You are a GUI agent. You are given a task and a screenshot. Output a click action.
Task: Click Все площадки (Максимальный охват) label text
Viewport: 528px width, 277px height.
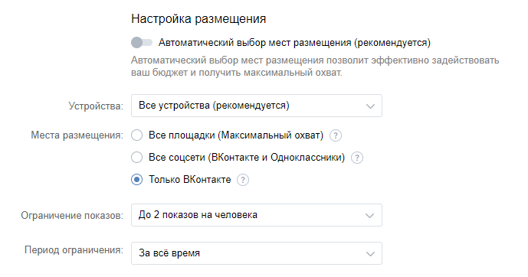[236, 135]
